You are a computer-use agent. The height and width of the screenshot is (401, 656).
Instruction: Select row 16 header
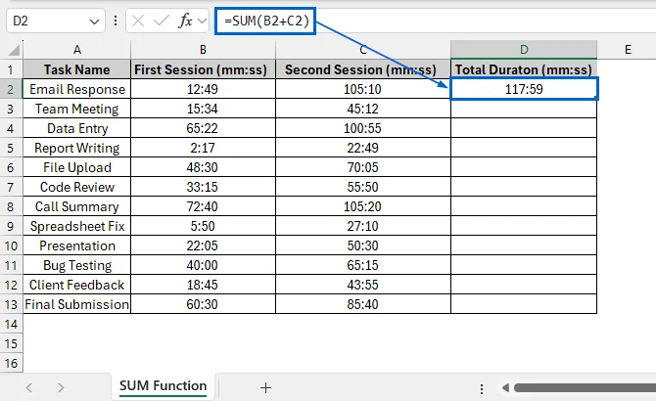tap(11, 363)
